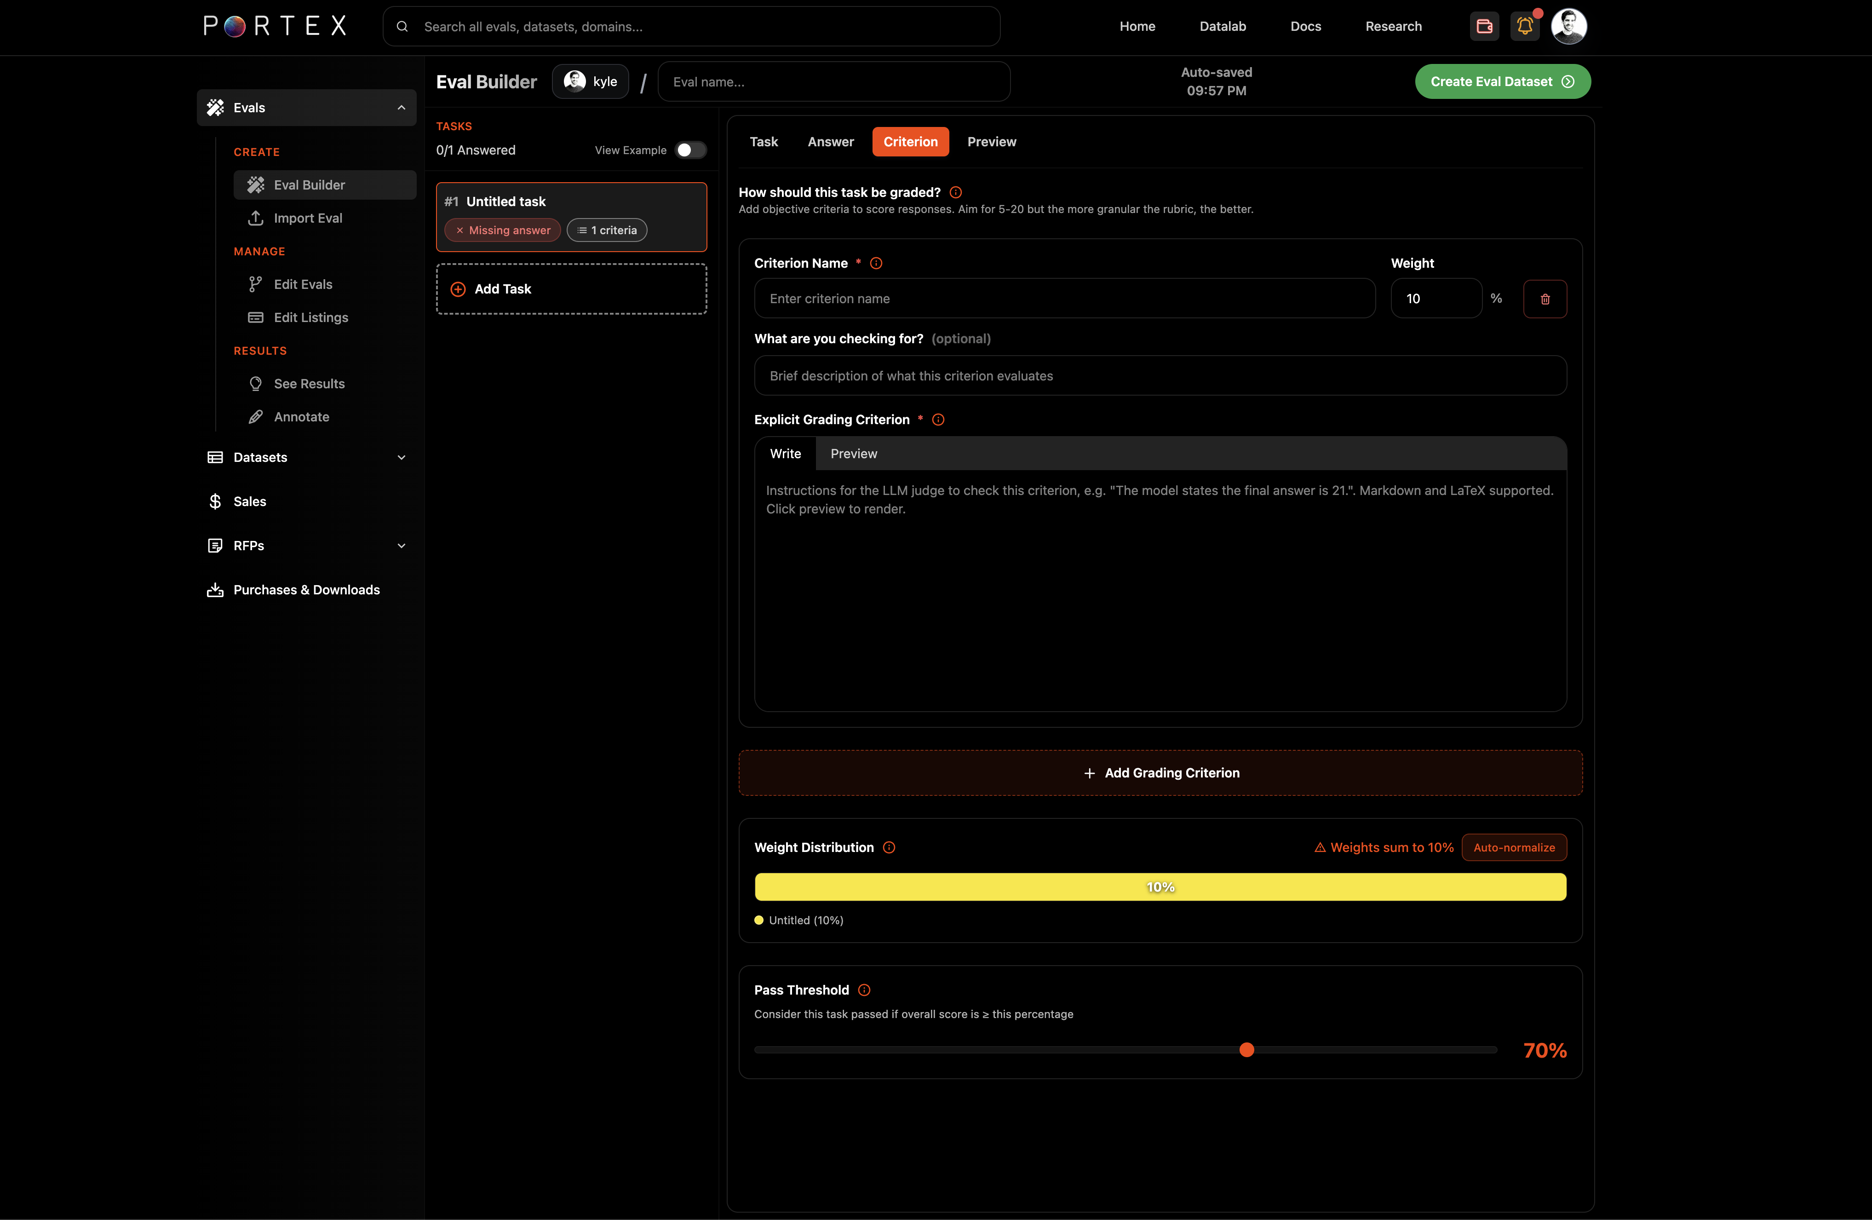Click Pass Threshold info icon
This screenshot has height=1220, width=1872.
coord(864,990)
